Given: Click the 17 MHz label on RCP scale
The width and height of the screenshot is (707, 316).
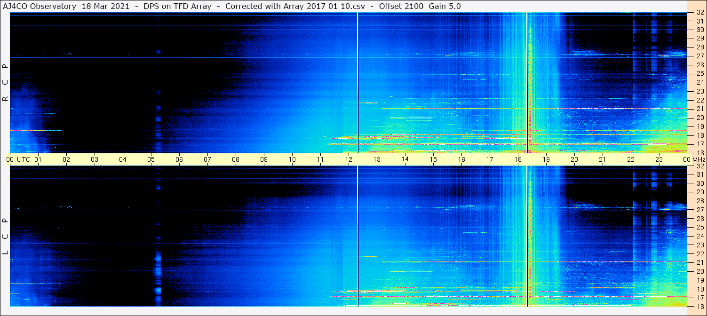Looking at the screenshot, I should [x=699, y=144].
